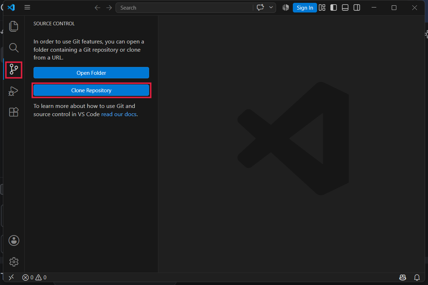Go forward with the right arrow
Image resolution: width=428 pixels, height=285 pixels.
pyautogui.click(x=109, y=7)
